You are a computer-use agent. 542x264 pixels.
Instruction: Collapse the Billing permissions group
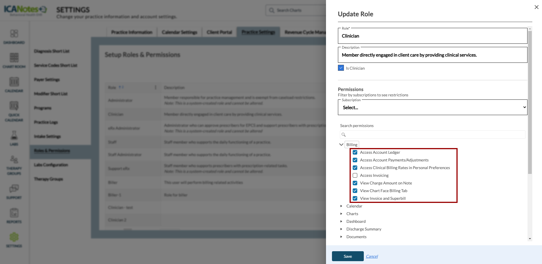pyautogui.click(x=341, y=145)
